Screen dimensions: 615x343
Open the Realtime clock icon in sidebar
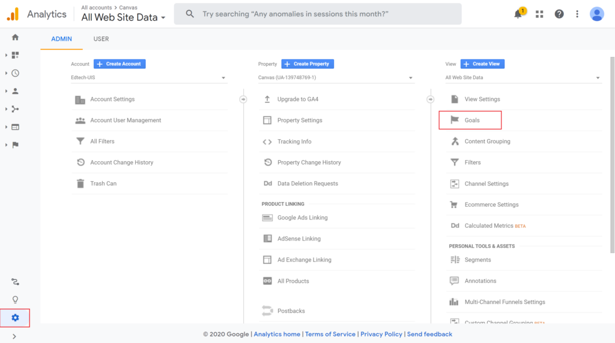click(15, 73)
